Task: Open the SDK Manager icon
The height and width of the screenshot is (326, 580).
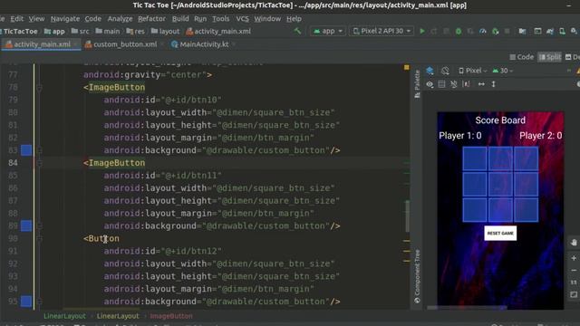Action: click(574, 32)
